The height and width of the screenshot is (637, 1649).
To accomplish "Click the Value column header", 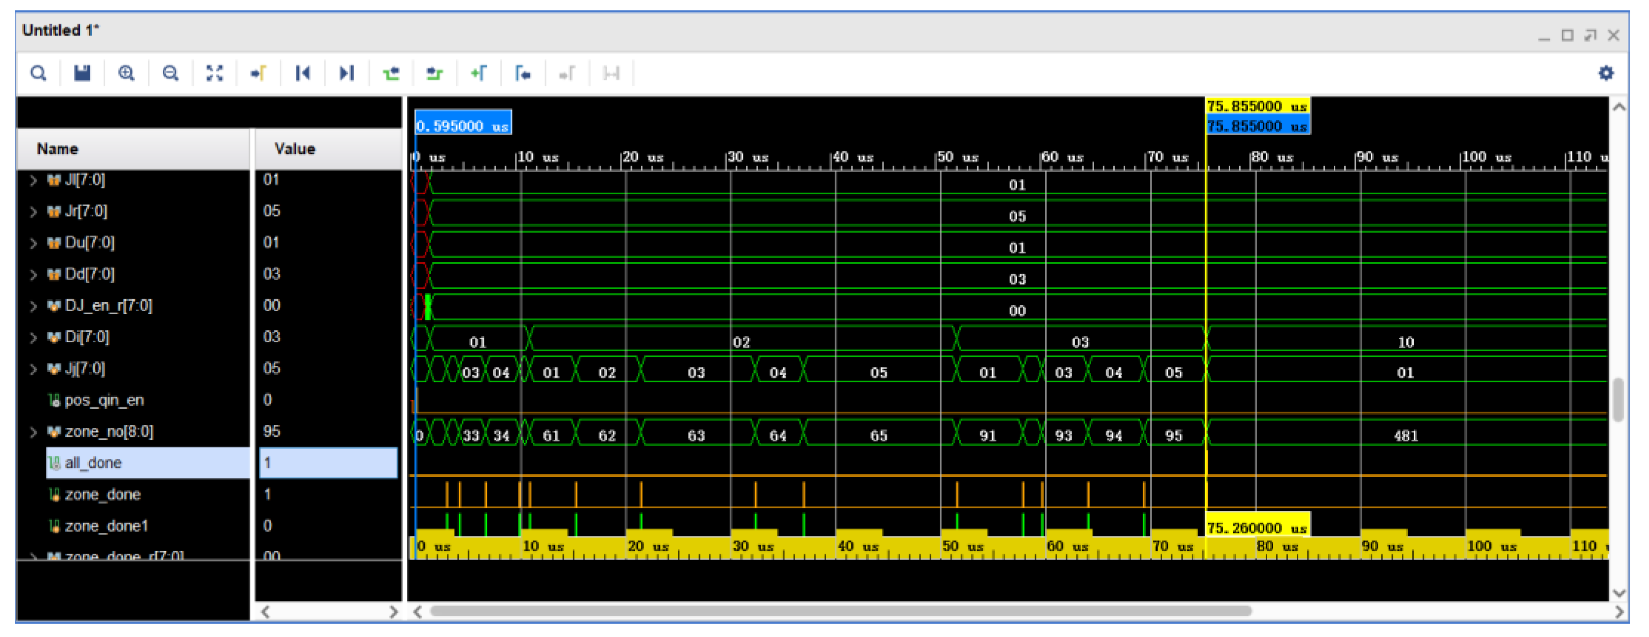I will 294,149.
